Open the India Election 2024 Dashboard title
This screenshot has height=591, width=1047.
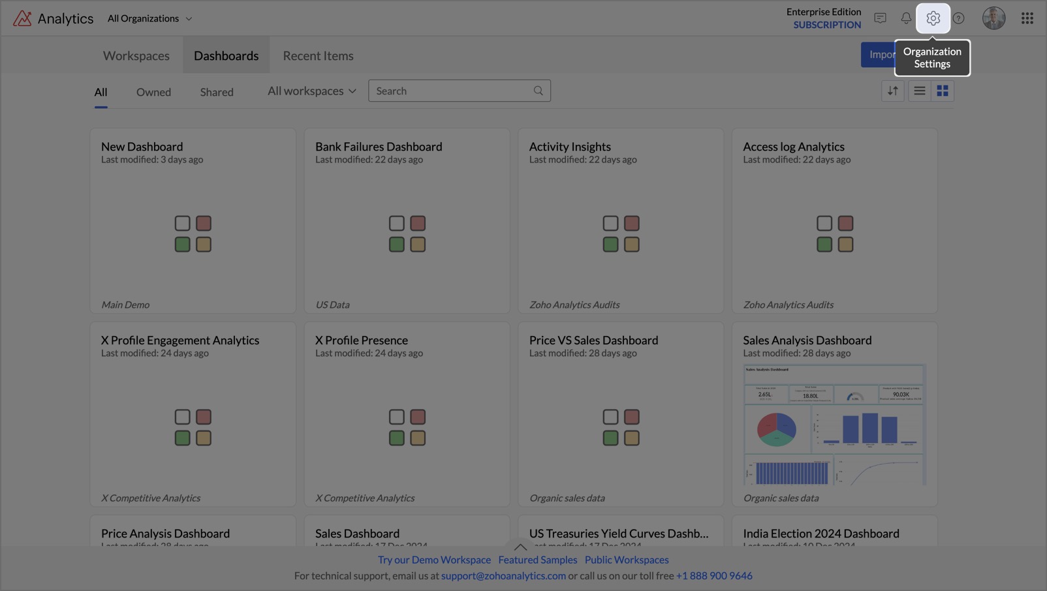click(x=821, y=534)
